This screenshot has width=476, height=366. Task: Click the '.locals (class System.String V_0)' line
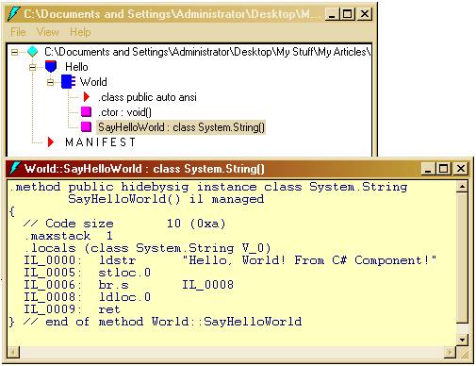pos(147,248)
